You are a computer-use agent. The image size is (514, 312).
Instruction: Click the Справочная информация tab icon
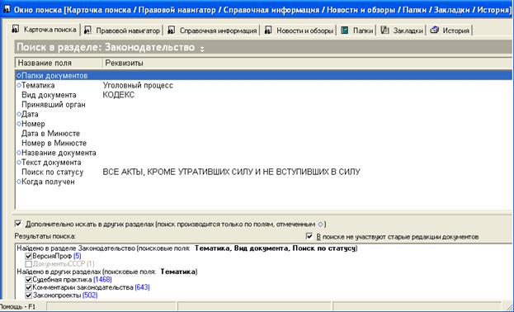tap(171, 31)
